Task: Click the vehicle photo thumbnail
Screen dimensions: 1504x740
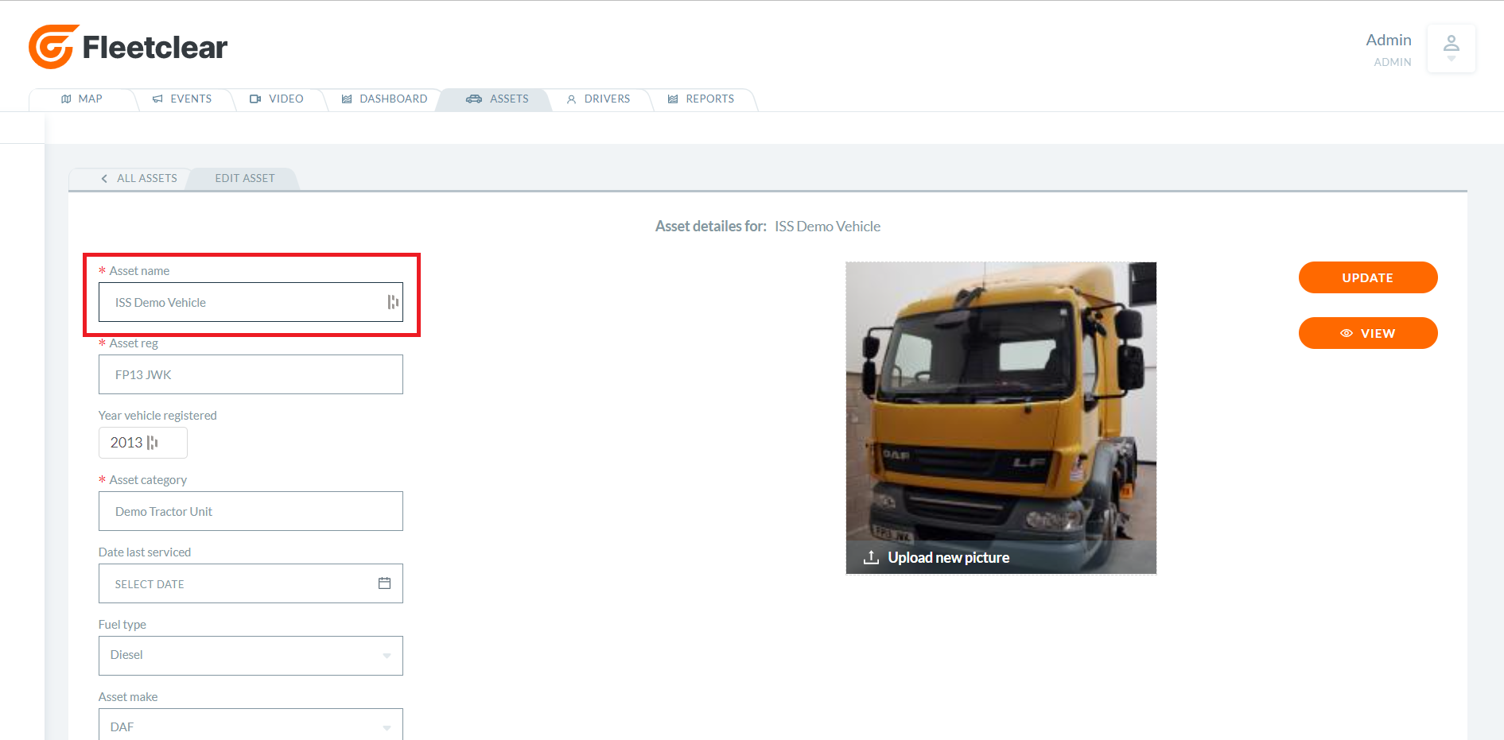Action: coord(1001,397)
